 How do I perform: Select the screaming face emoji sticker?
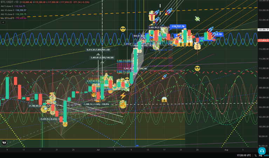coord(164,100)
